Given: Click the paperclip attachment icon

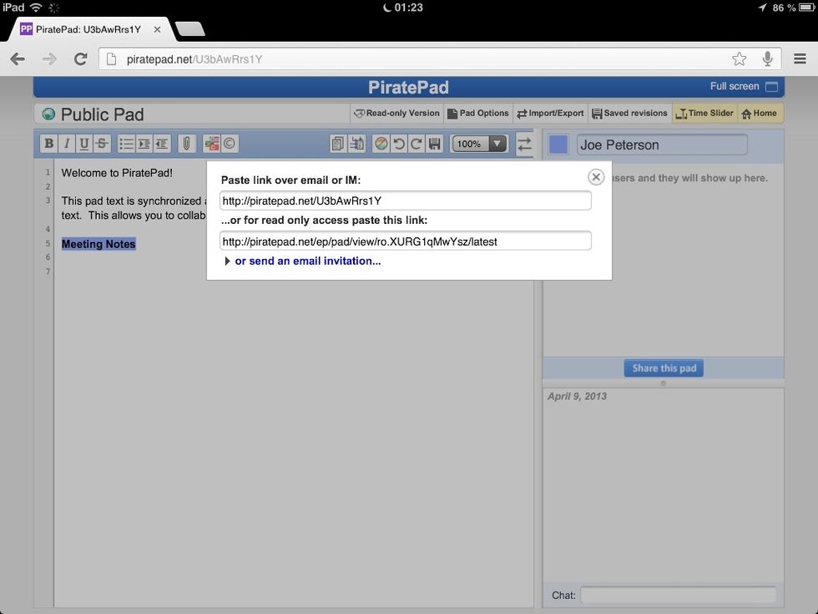Looking at the screenshot, I should pos(186,144).
